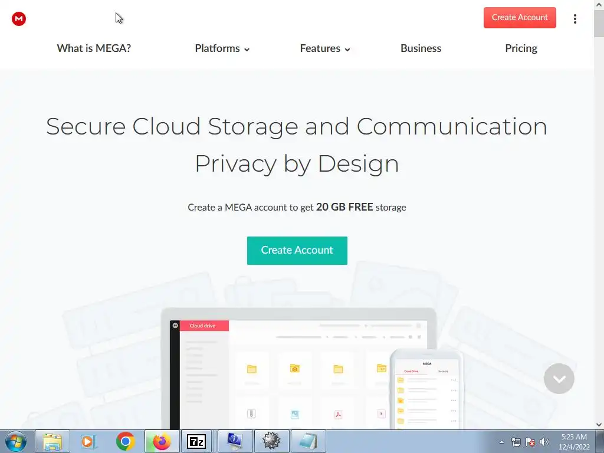Click the red MEGA logo icon
604x453 pixels.
18,18
